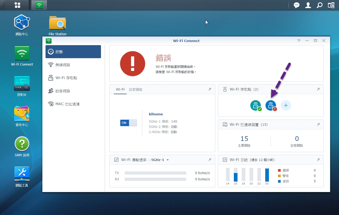Toggle the Wi-Fi ON switch off
This screenshot has width=339, height=215.
128,123
